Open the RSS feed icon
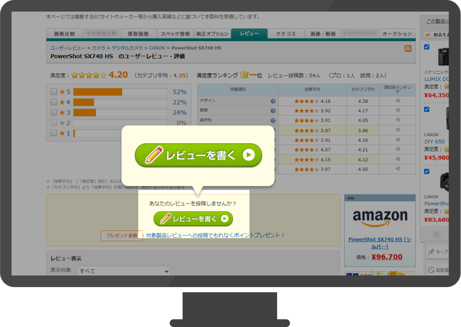 coord(408,49)
